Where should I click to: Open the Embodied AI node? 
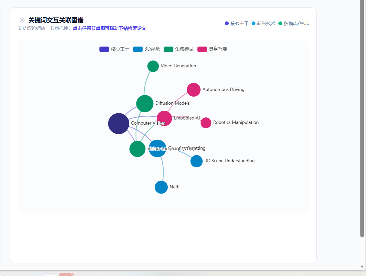[164, 118]
